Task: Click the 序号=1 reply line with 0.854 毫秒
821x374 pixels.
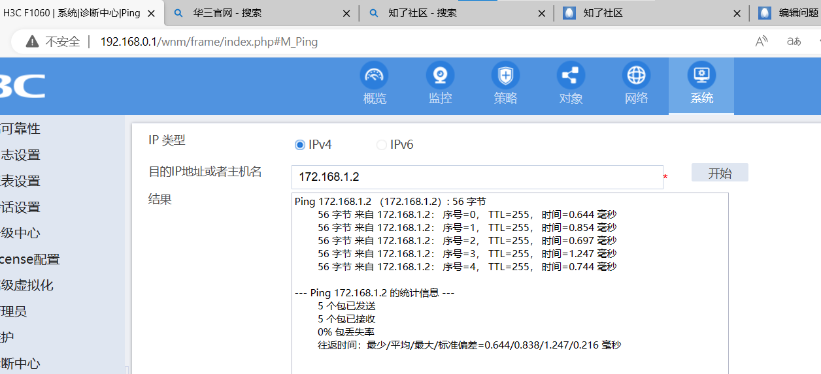Action: tap(467, 227)
